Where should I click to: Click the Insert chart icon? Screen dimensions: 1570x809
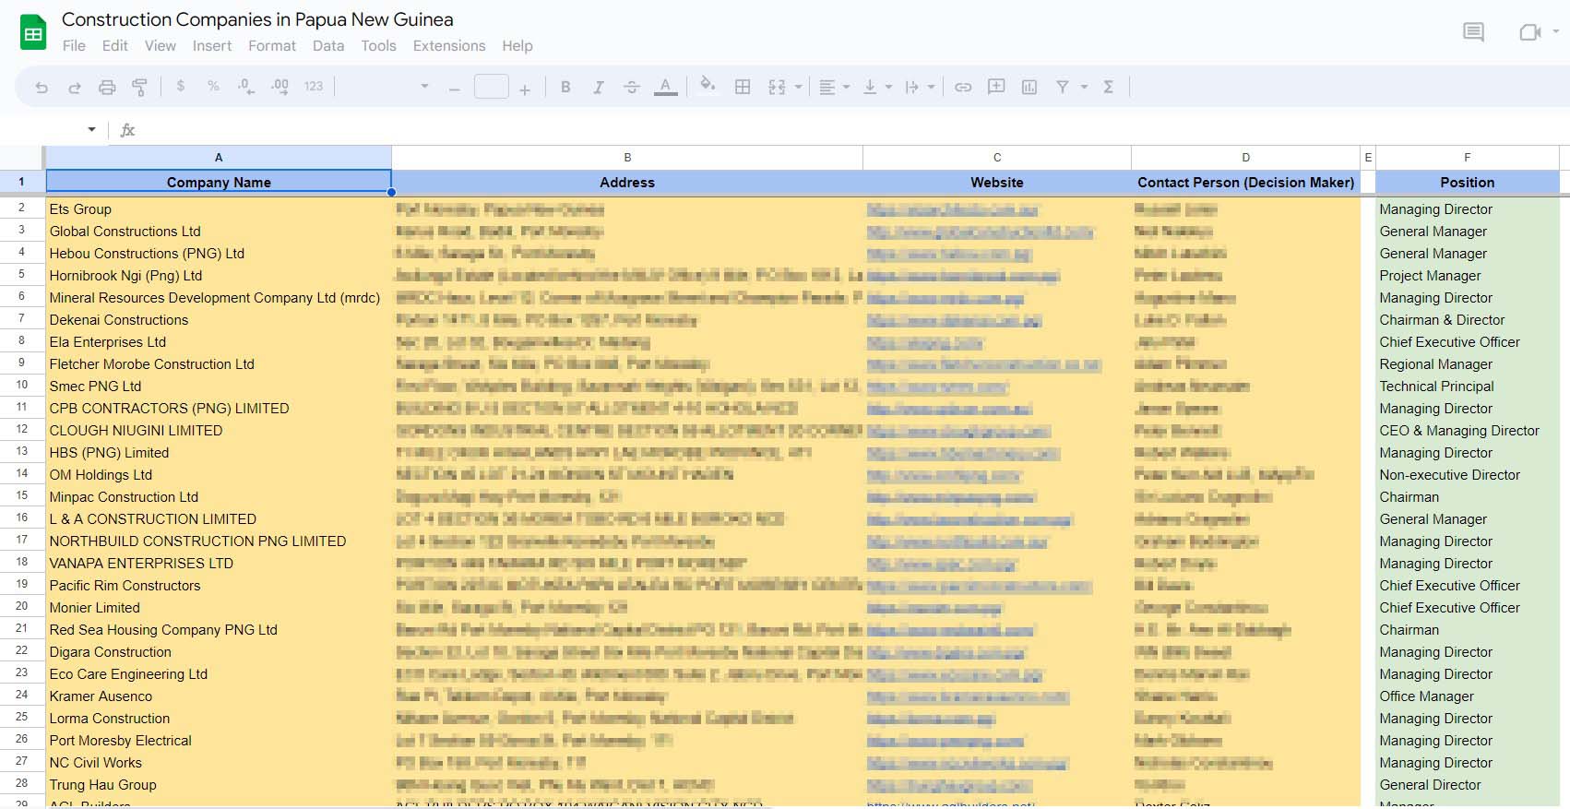click(1029, 87)
